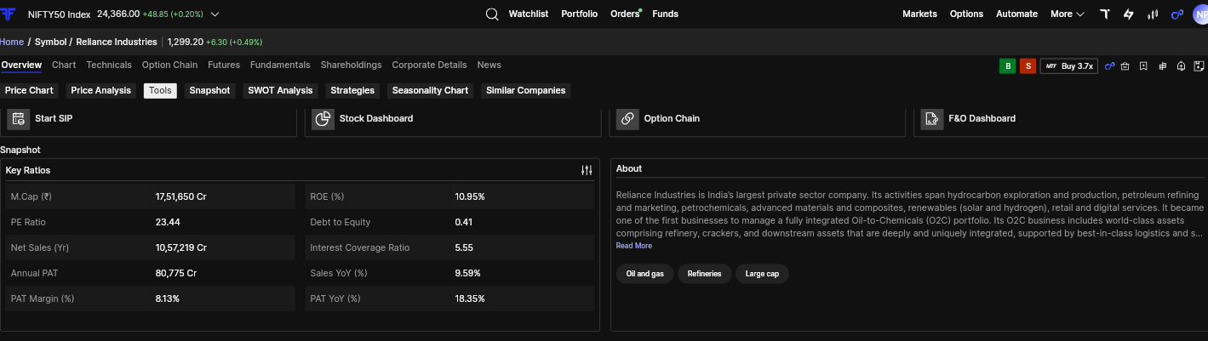Click the F&O Dashboard document icon
The height and width of the screenshot is (341, 1208).
point(932,119)
